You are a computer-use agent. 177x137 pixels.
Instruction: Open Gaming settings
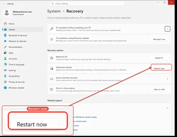[22, 70]
